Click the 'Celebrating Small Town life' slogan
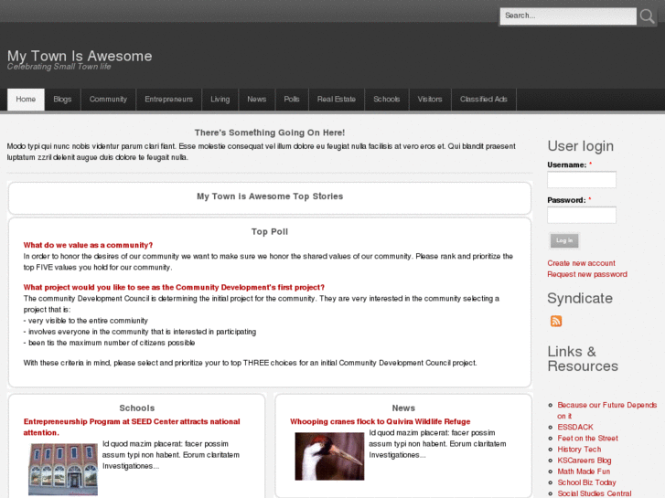 59,67
